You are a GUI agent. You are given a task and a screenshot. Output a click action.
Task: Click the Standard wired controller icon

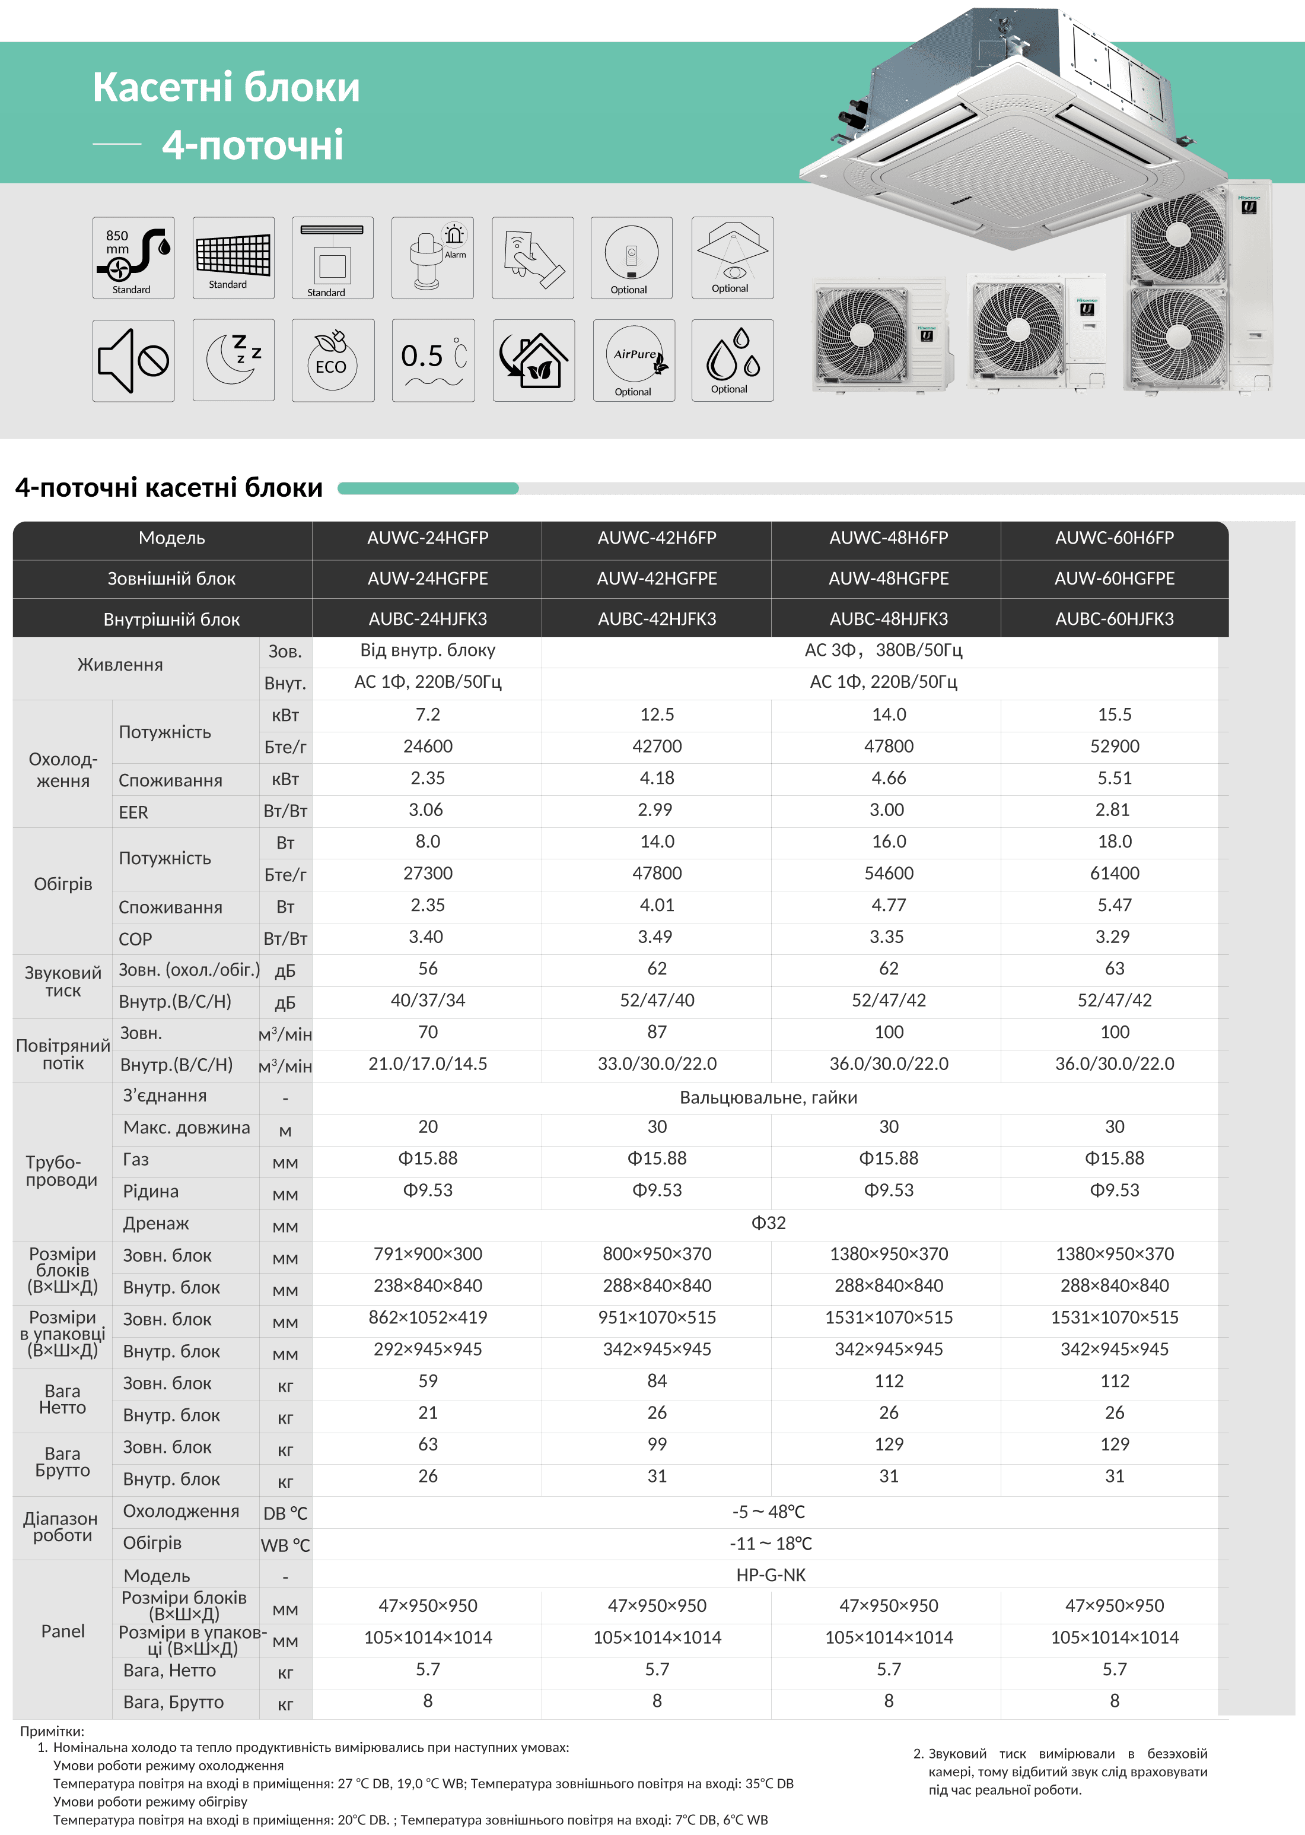point(333,257)
